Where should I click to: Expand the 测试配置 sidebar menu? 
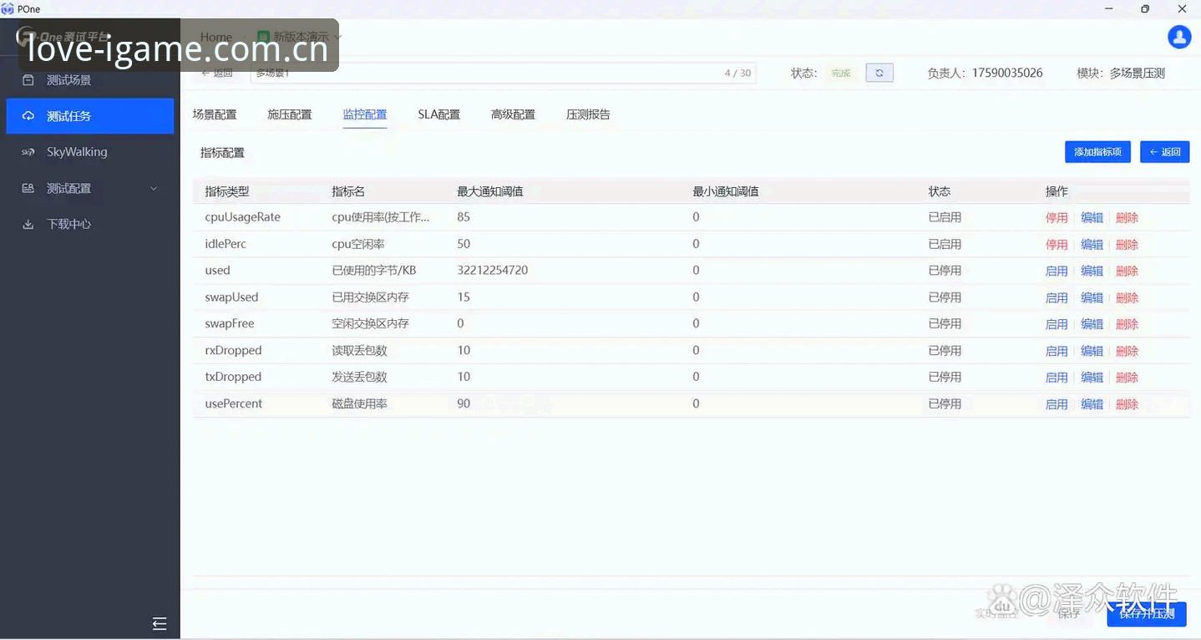(x=89, y=188)
